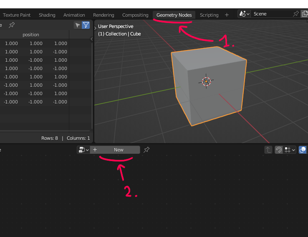Pin the scene to workspace icon
This screenshot has height=237, width=308.
pyautogui.click(x=296, y=14)
